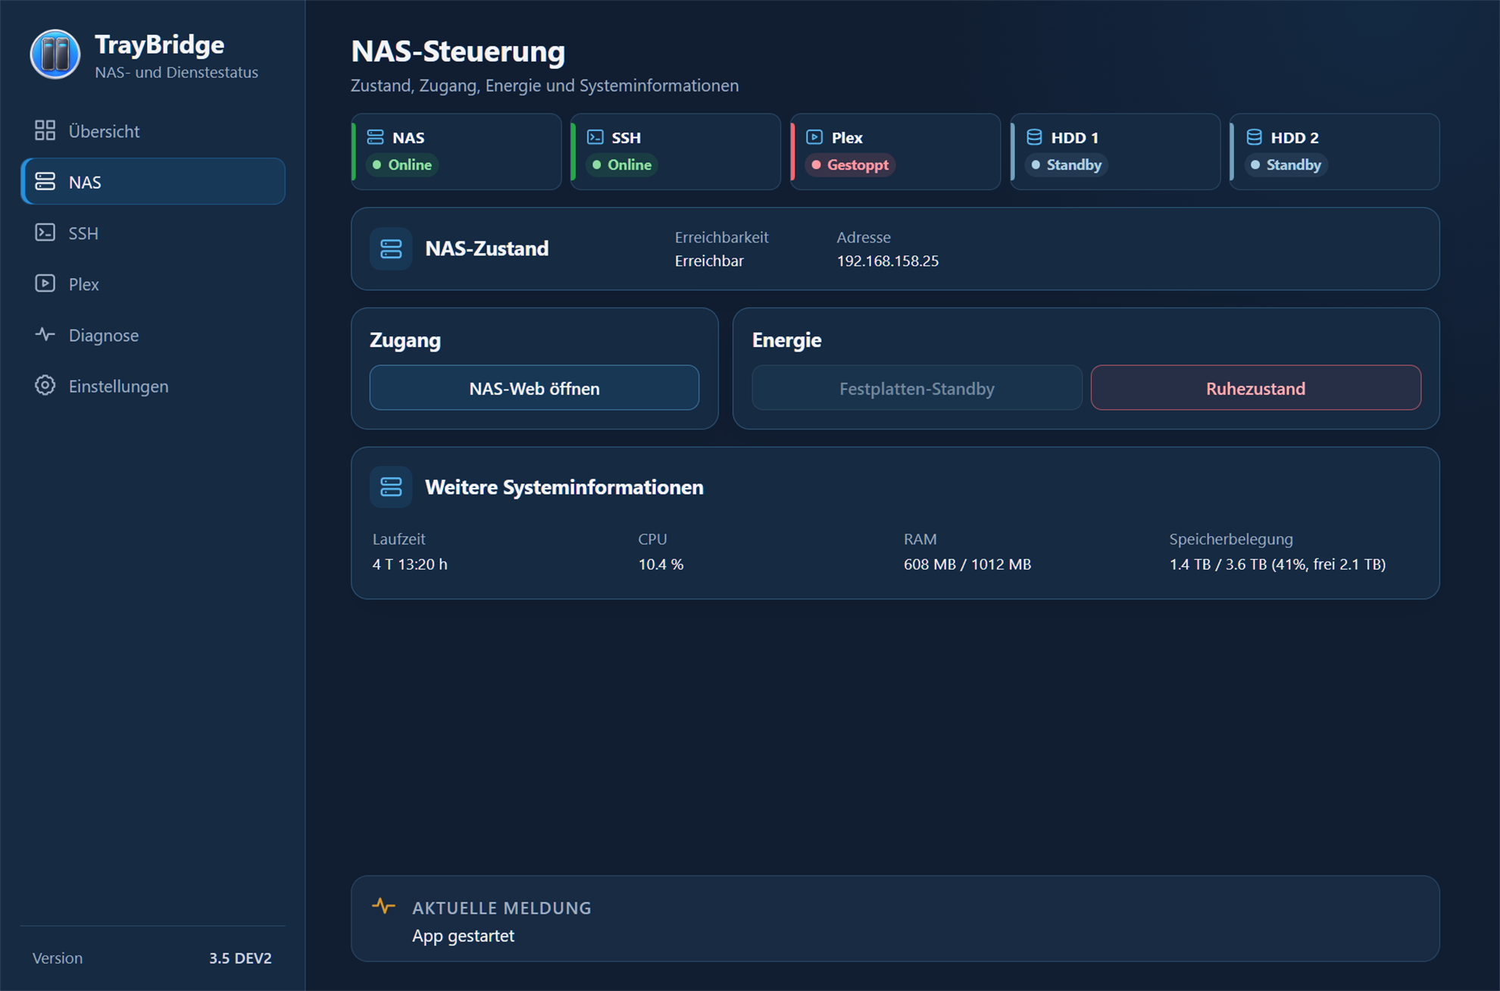The height and width of the screenshot is (991, 1500).
Task: Click the NAS-Steuerung page heading
Action: tap(458, 52)
